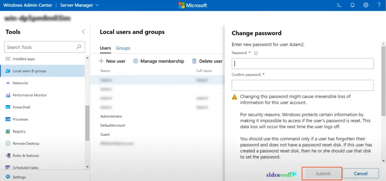Click the Registry icon
The width and height of the screenshot is (386, 181).
point(8,131)
